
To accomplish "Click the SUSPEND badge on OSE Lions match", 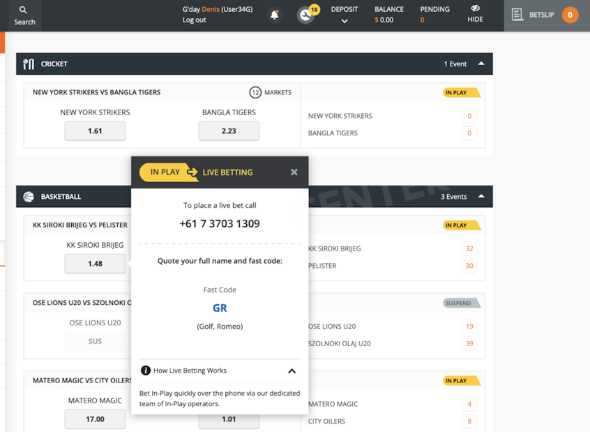I will [x=460, y=302].
